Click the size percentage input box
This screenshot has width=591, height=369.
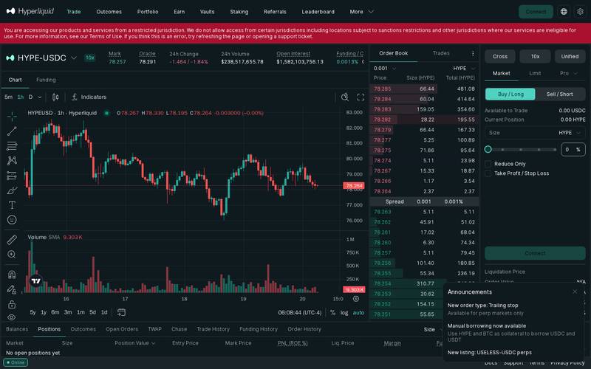coord(573,150)
